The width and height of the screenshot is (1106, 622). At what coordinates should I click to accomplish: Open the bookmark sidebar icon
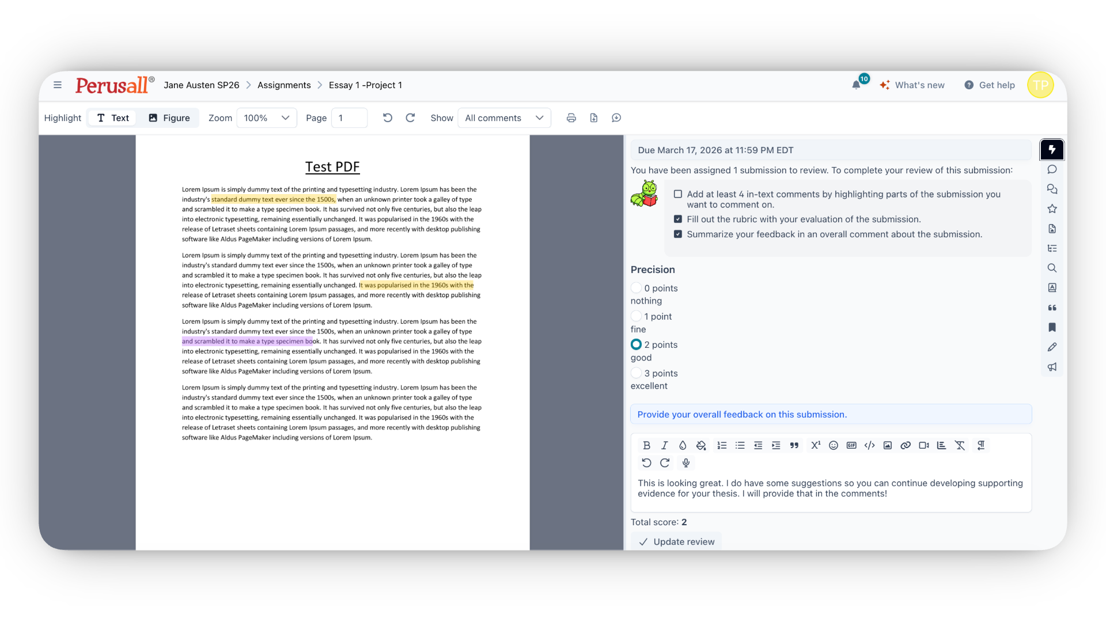[1052, 327]
